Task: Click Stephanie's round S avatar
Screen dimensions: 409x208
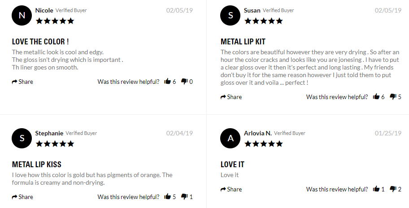Action: pyautogui.click(x=22, y=138)
